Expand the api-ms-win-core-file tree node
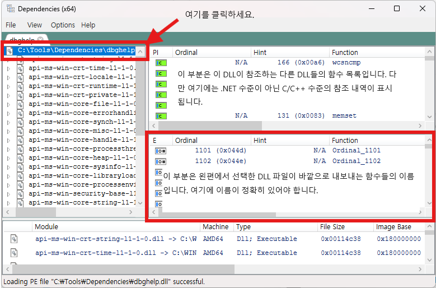This screenshot has height=288, width=436. click(x=8, y=104)
